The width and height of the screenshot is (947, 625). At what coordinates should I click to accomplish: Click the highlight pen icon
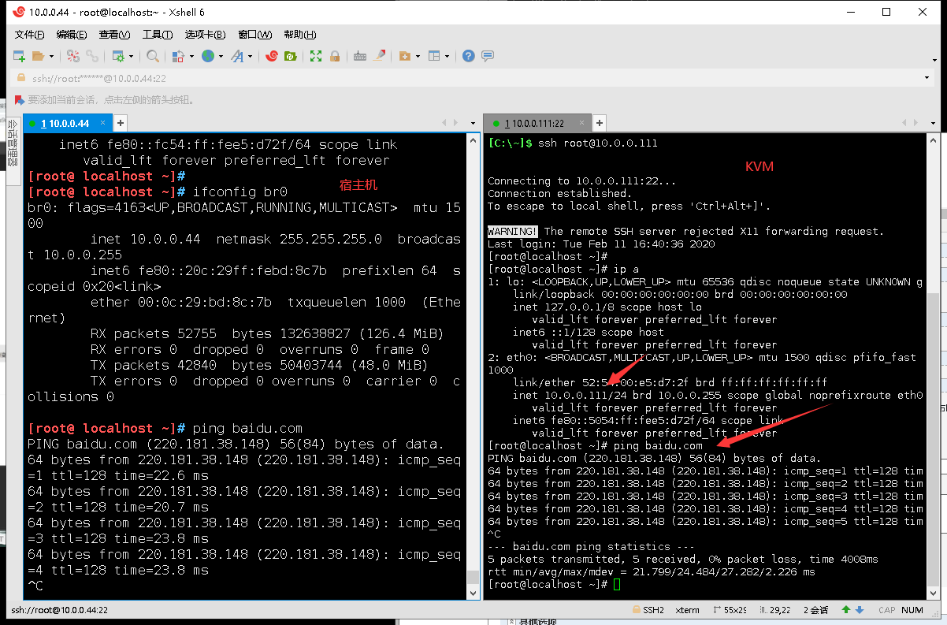[379, 56]
